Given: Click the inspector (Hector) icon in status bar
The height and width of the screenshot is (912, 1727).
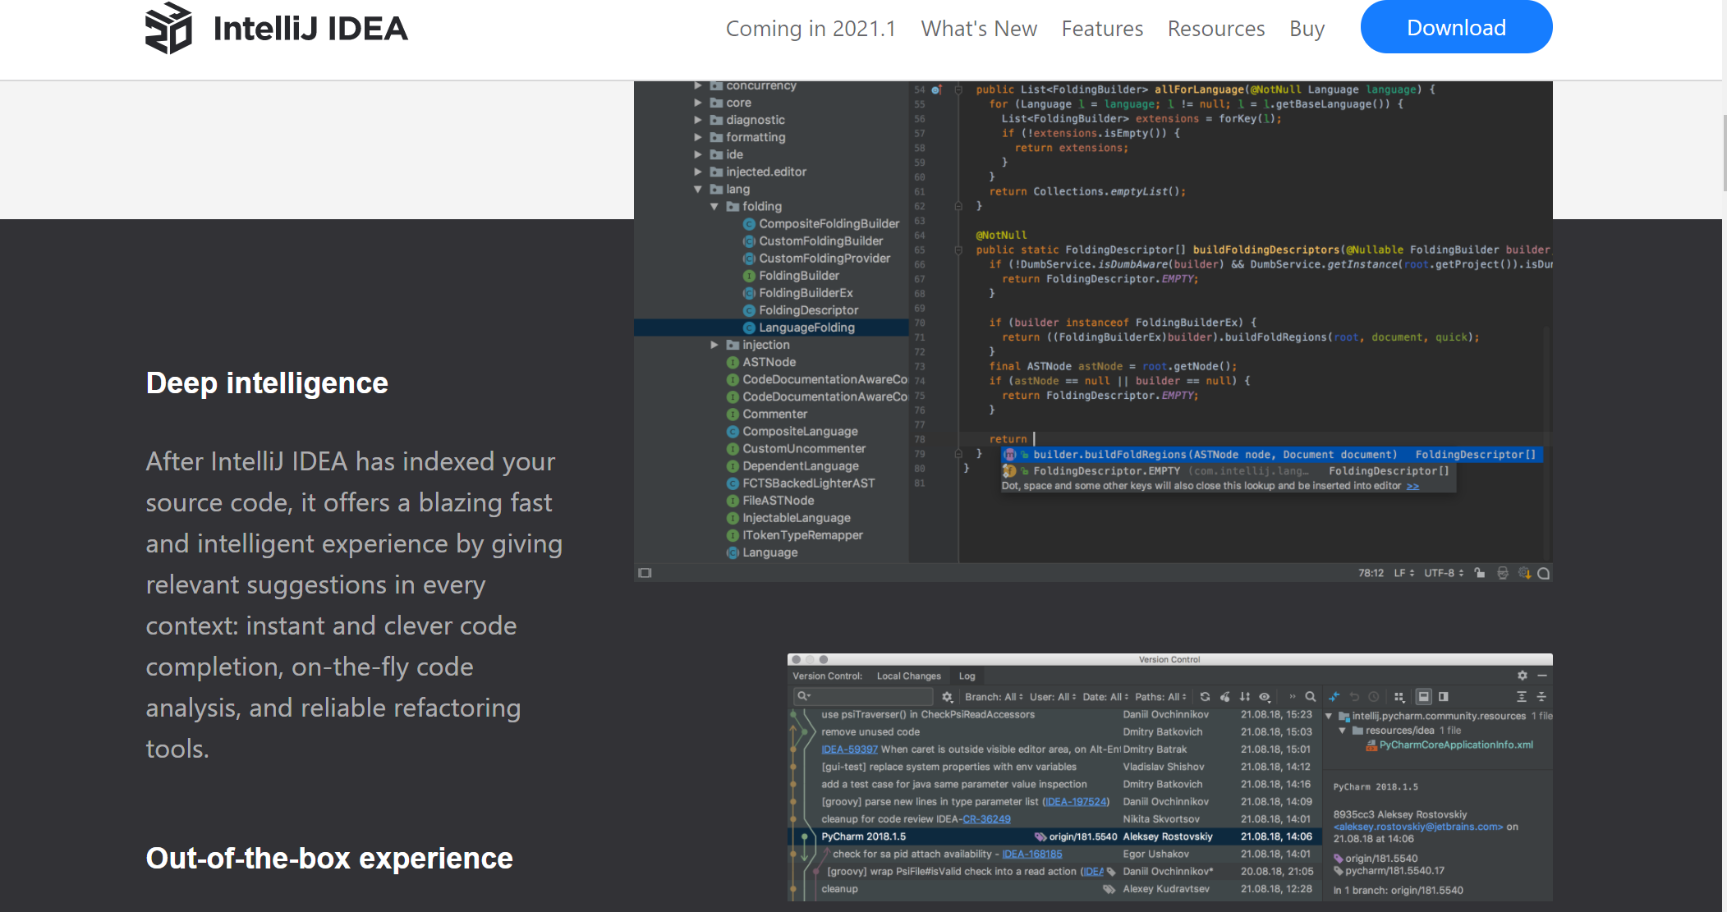Looking at the screenshot, I should pos(1503,573).
